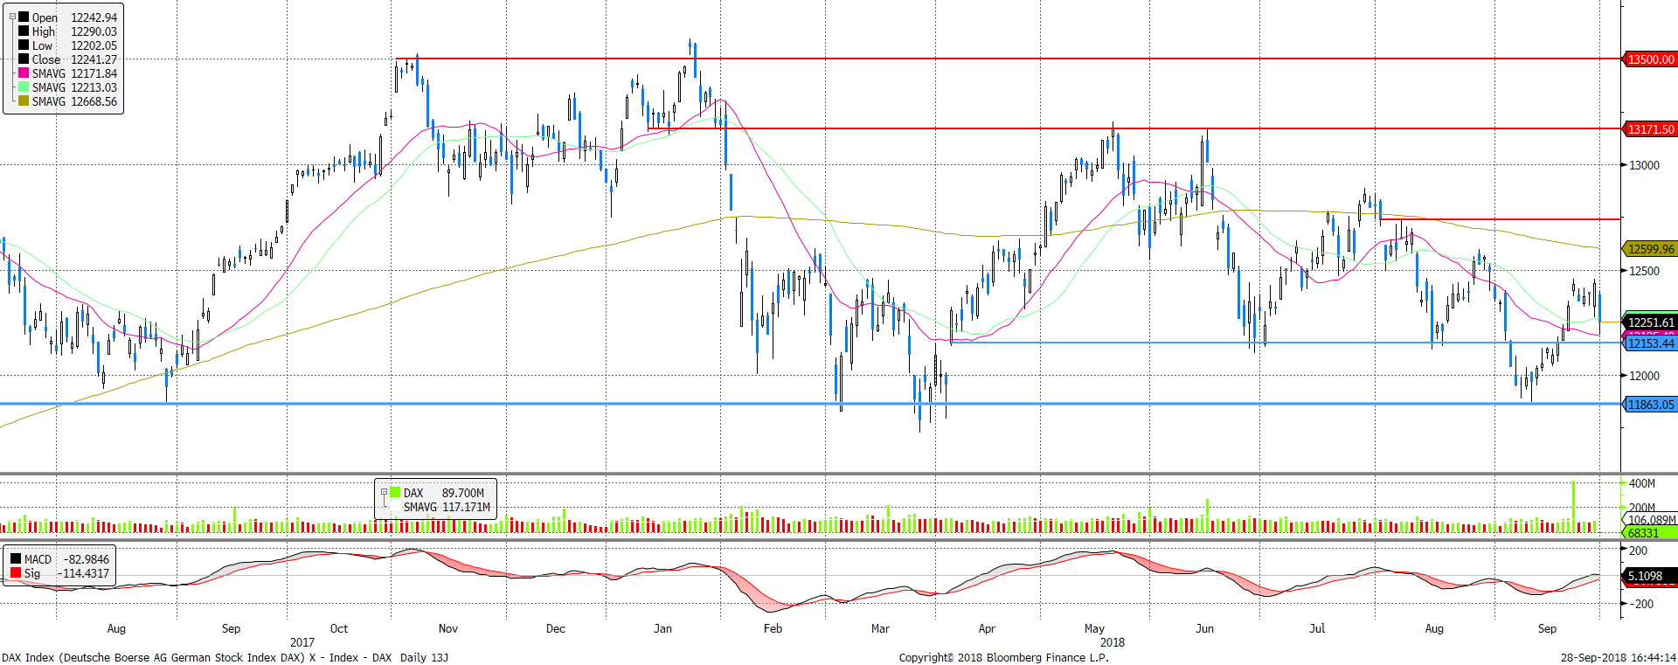Viewport: 1678px width, 665px height.
Task: Click the light green SMAVG color swatch
Action: tap(24, 87)
